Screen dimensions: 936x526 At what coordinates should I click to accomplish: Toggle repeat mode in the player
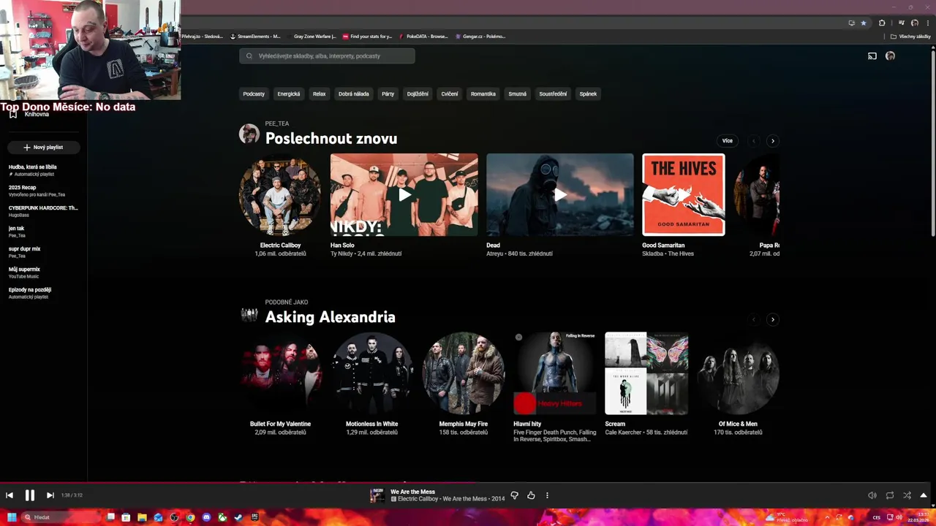click(890, 495)
